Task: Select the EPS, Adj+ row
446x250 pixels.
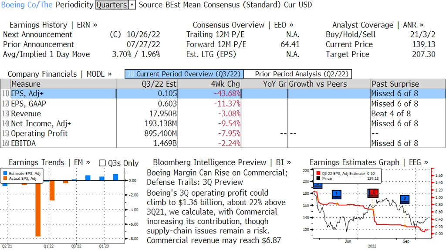Action: (223, 94)
